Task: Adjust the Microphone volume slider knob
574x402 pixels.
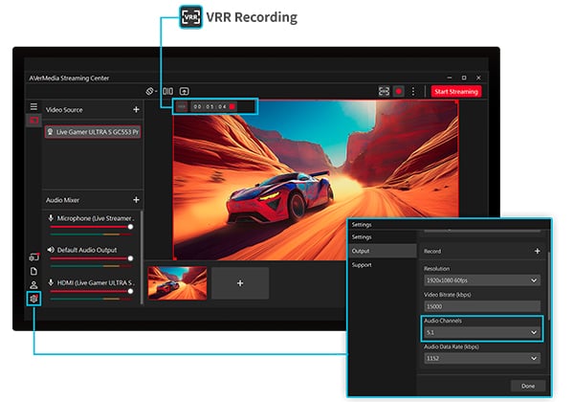Action: click(130, 227)
